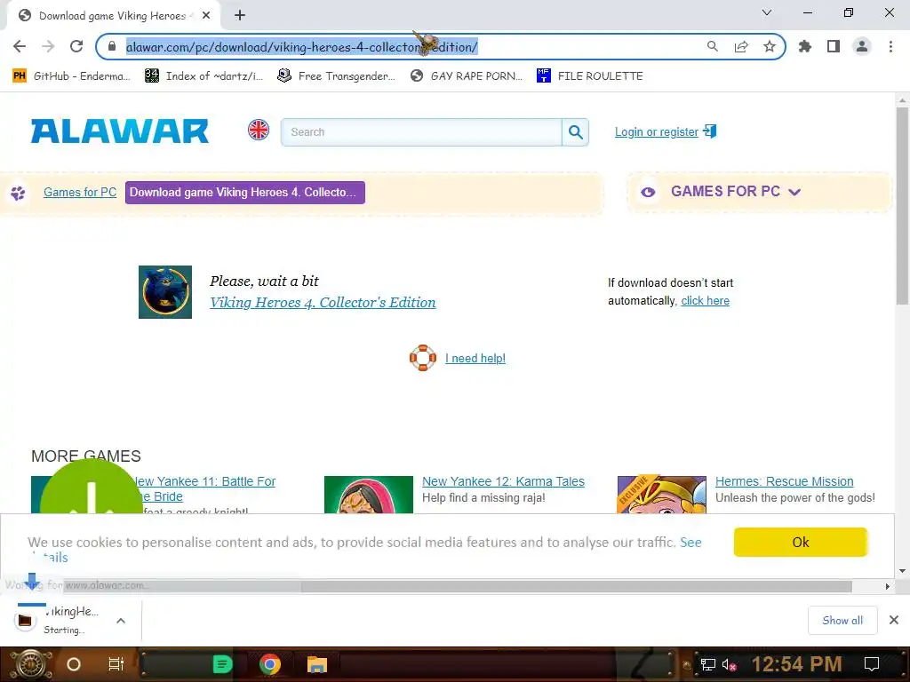Open File Explorer from taskbar
Screen dimensions: 910x682
317,664
